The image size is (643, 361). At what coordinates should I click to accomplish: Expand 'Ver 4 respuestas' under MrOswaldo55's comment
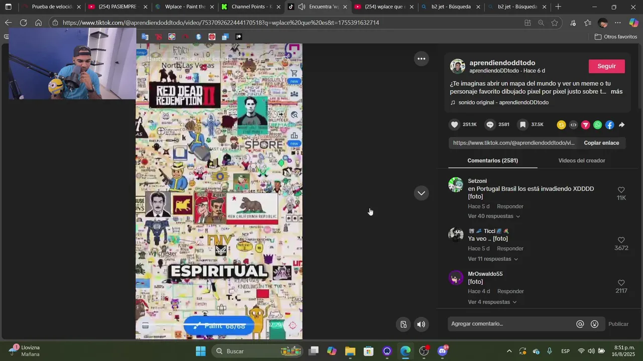492,302
